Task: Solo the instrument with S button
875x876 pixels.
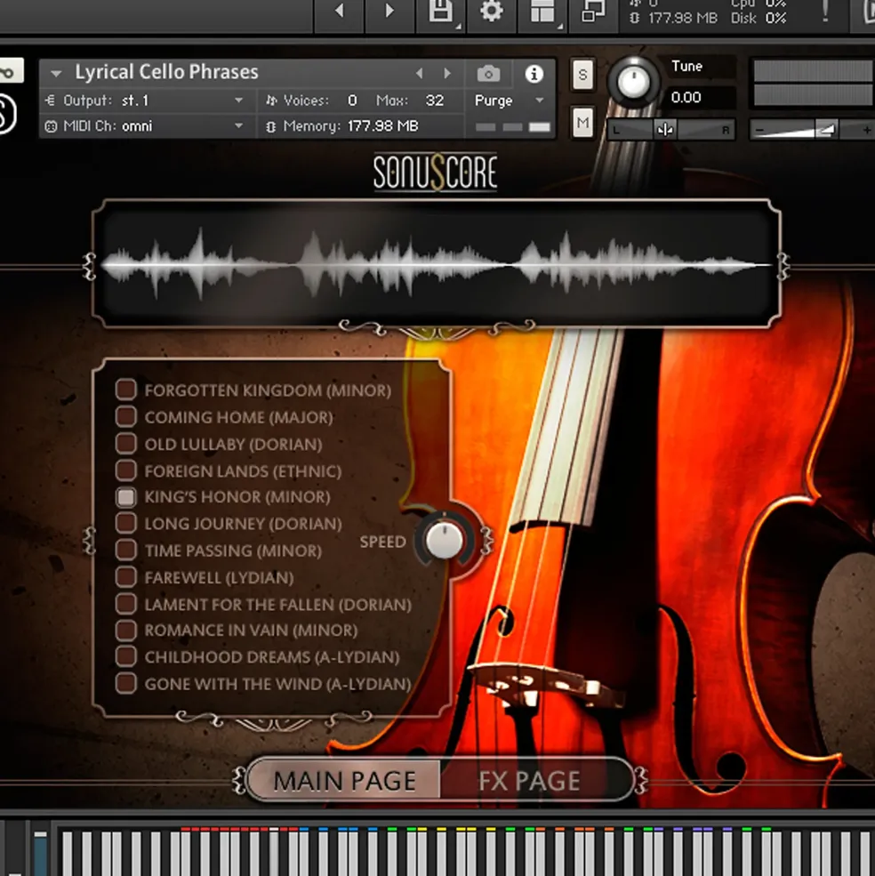Action: pos(582,75)
